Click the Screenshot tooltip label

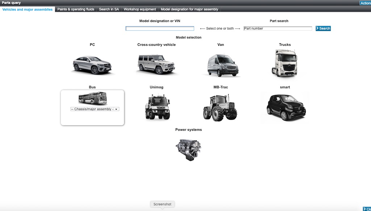[x=162, y=204]
